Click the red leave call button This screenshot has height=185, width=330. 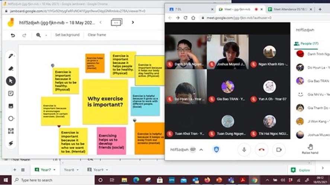[x=261, y=149]
